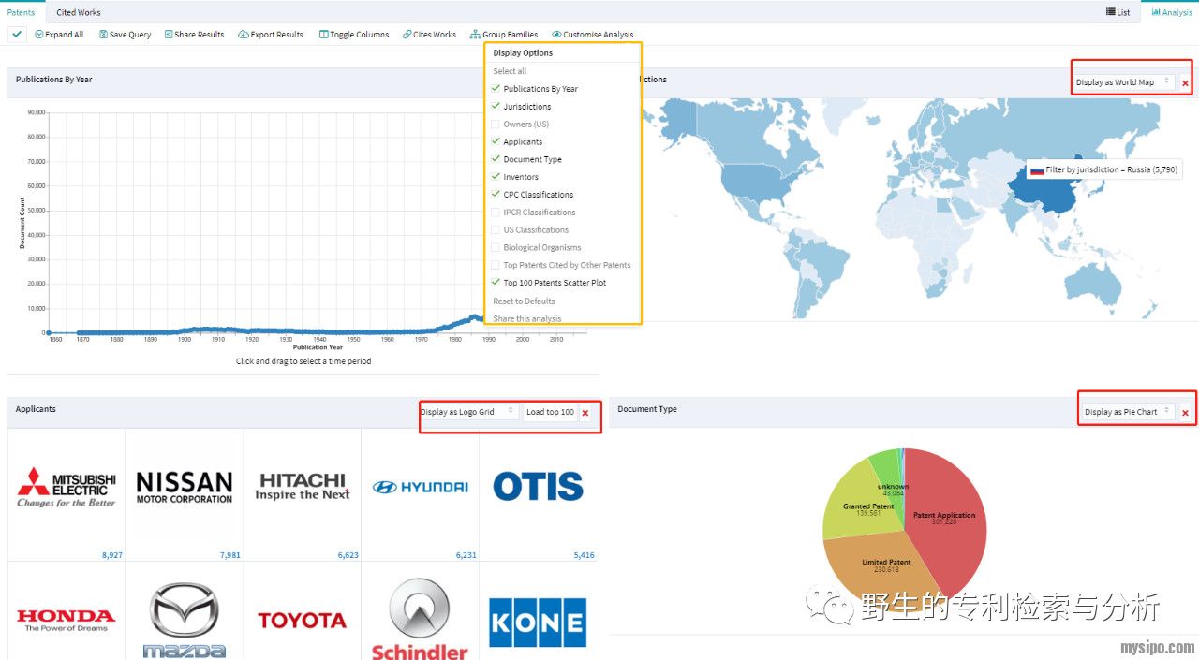Image resolution: width=1199 pixels, height=660 pixels.
Task: Click the Load top 100 button
Action: [x=550, y=412]
